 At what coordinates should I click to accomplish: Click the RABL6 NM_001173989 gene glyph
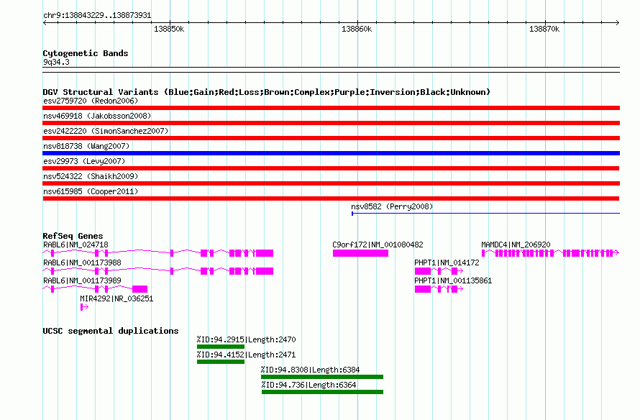pyautogui.click(x=95, y=289)
